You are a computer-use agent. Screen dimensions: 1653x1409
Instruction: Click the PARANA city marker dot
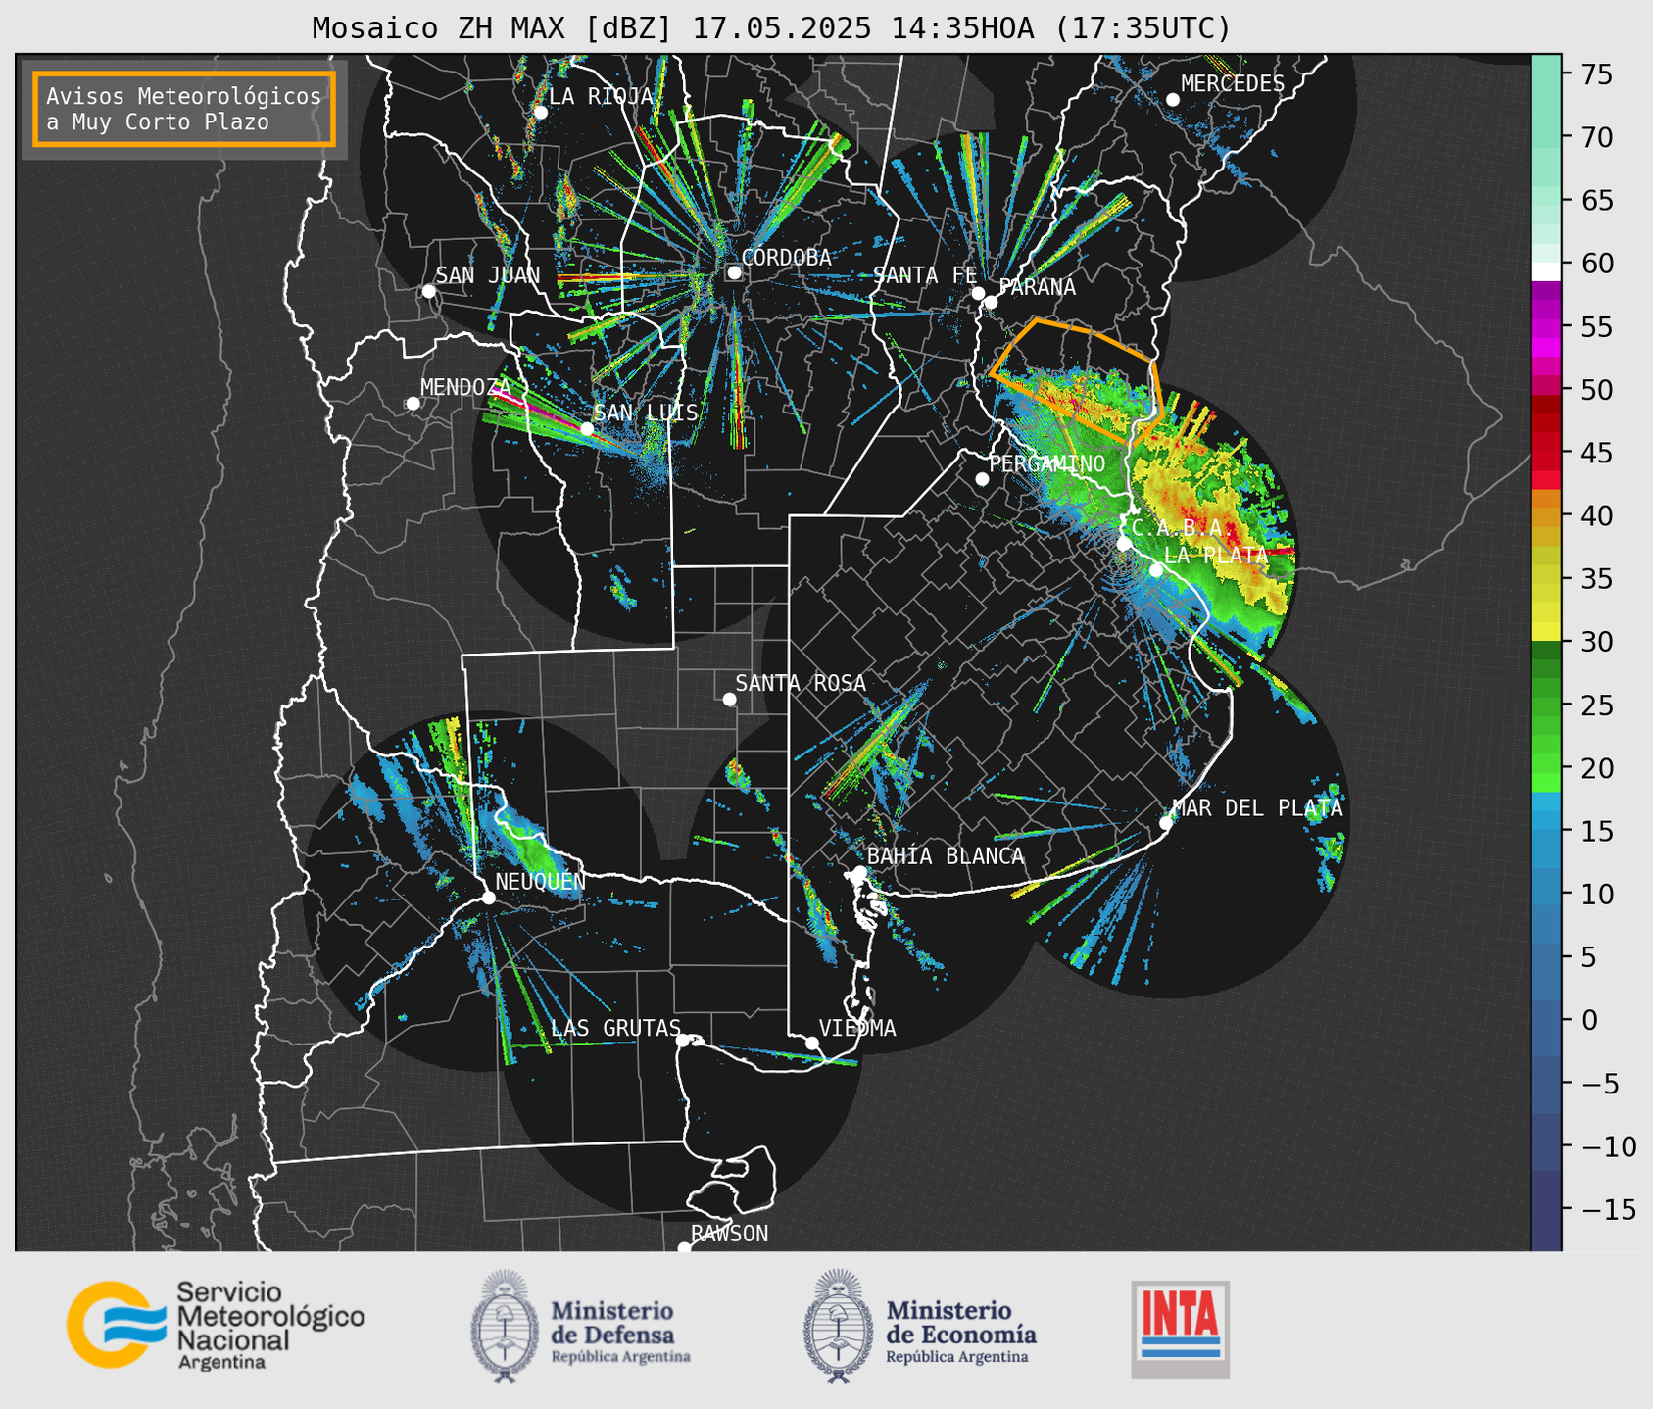click(x=991, y=302)
